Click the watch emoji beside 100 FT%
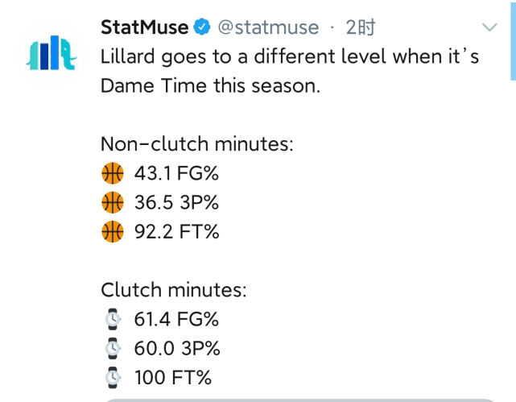 pyautogui.click(x=113, y=378)
